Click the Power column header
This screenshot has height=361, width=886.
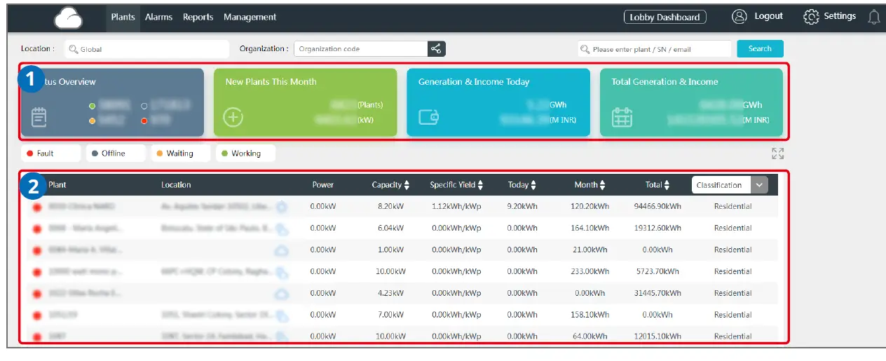[323, 185]
